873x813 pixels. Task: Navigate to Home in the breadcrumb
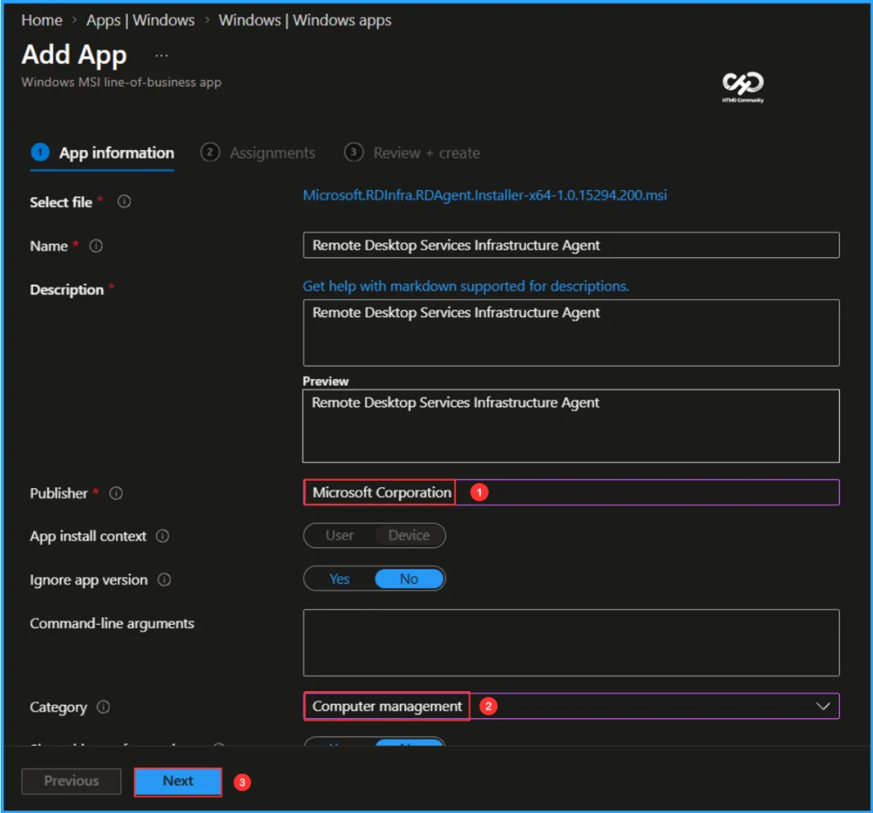[x=42, y=20]
